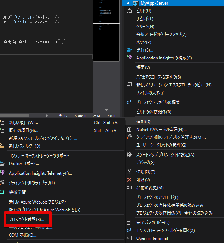Click the editor horizontal scrollbar right arrow
Screen dimensions: 224x243
click(x=47, y=116)
